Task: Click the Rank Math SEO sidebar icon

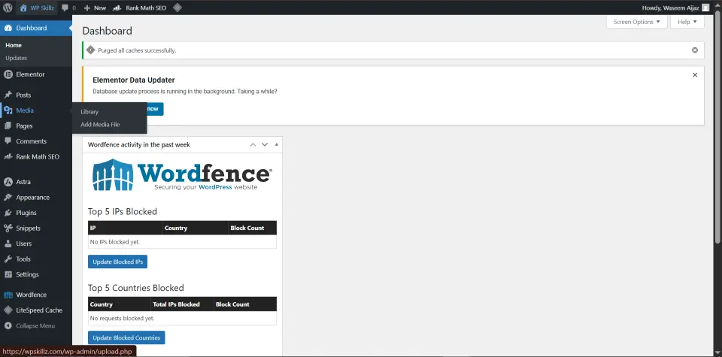Action: tap(8, 156)
